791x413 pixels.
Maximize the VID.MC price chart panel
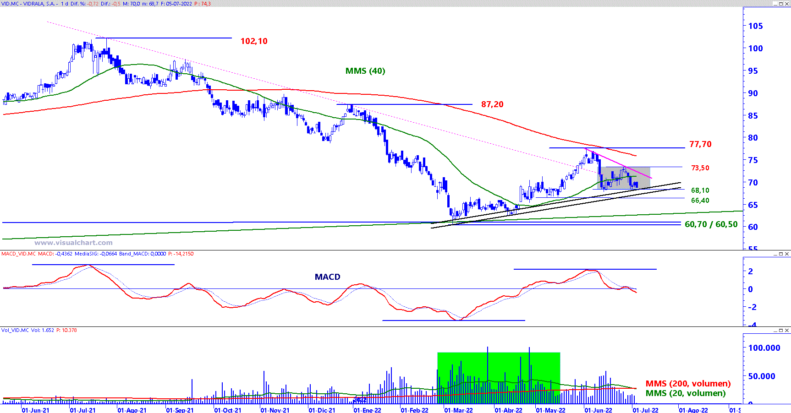click(781, 4)
